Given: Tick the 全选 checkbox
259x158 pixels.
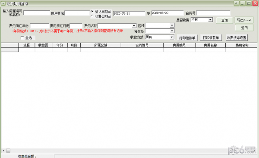Looking at the screenshot, I should pos(22,38).
